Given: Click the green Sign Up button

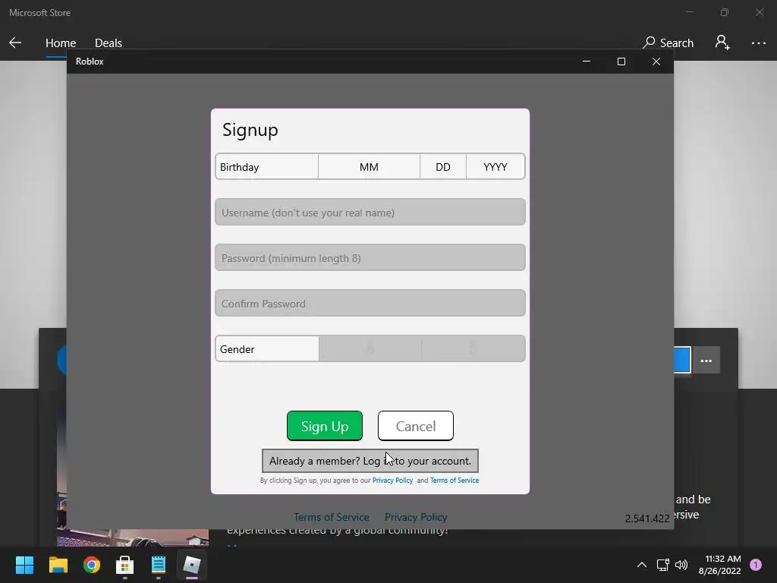Looking at the screenshot, I should [x=325, y=426].
